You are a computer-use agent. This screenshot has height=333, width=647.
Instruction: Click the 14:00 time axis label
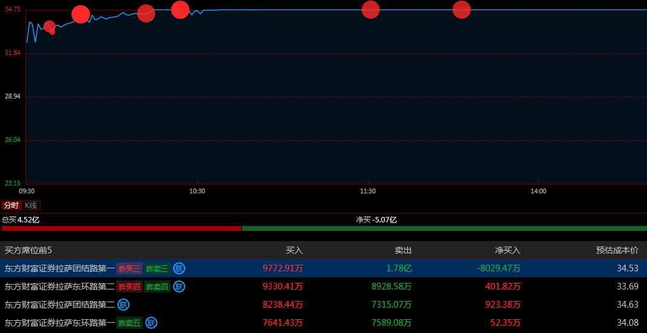point(538,191)
